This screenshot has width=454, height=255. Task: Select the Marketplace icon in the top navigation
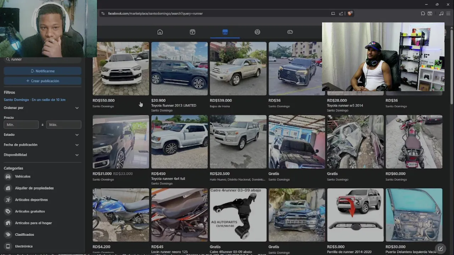tap(225, 32)
